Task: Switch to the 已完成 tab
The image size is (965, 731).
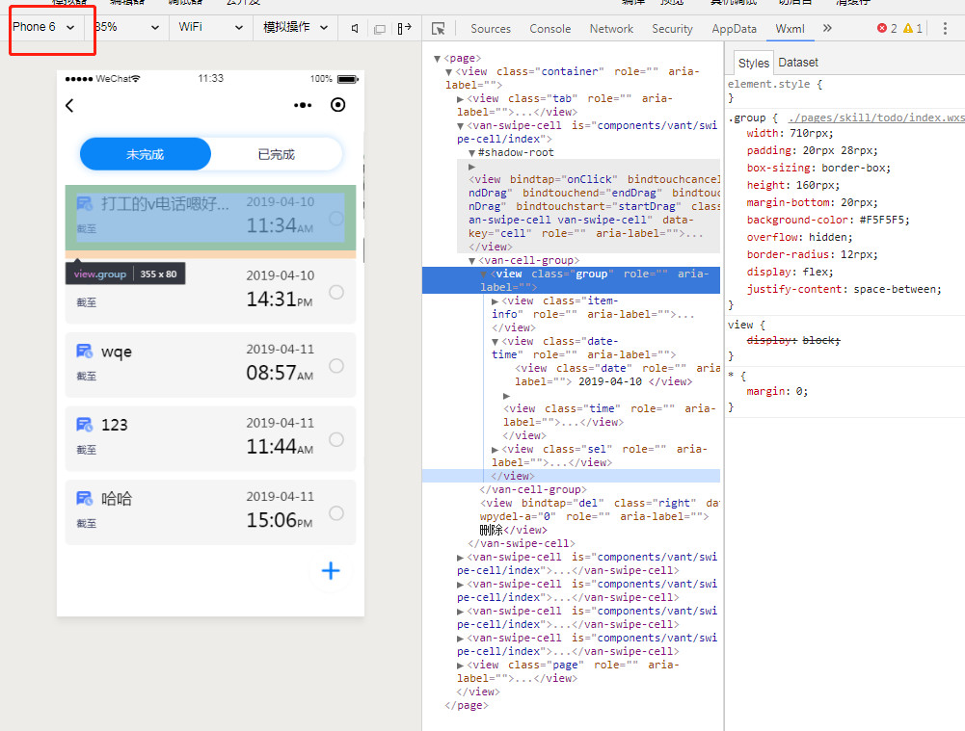Action: (277, 154)
